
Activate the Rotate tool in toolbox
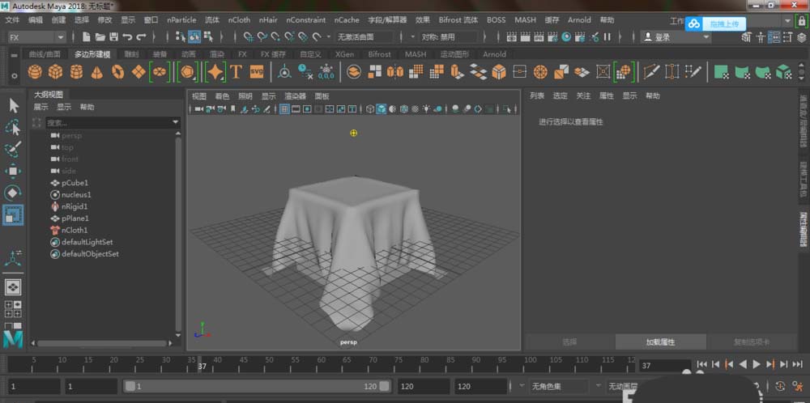[13, 193]
